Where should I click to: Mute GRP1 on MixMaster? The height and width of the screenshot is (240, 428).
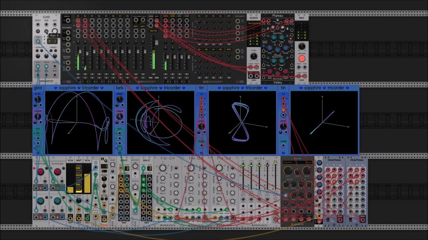coord(136,74)
